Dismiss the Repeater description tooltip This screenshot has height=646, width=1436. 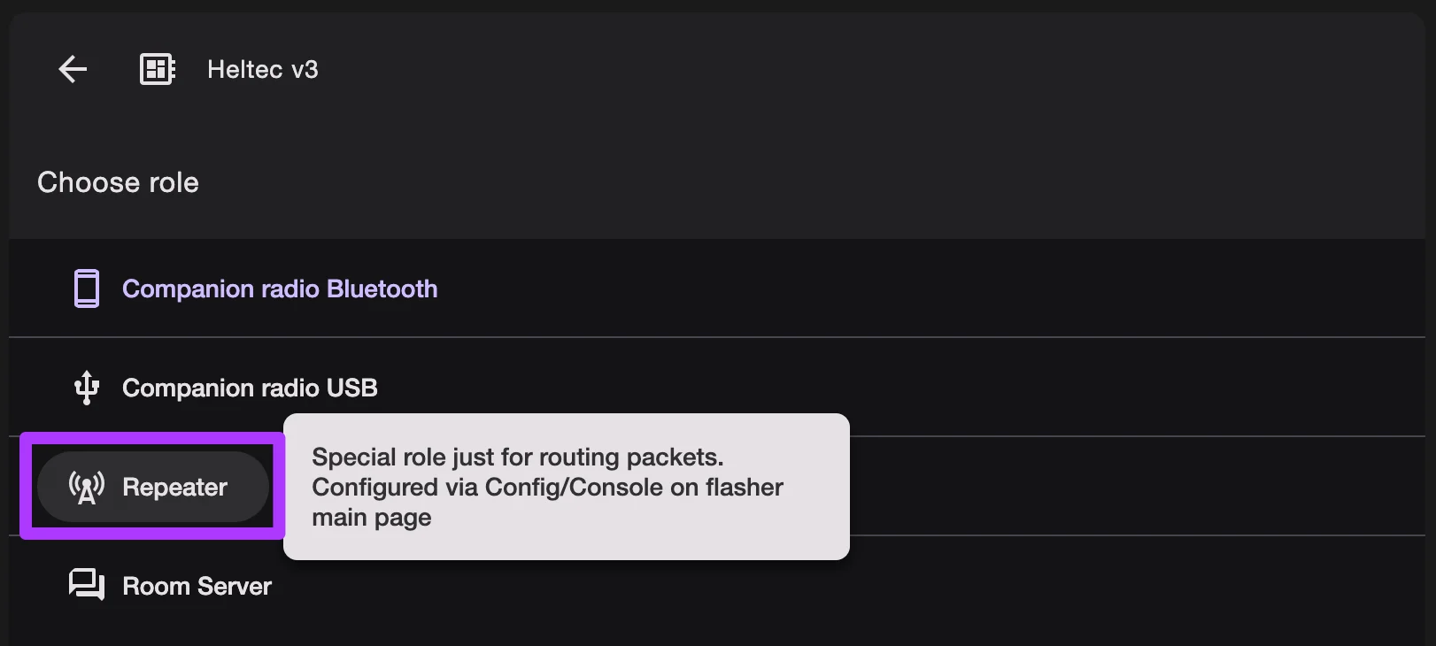pyautogui.click(x=566, y=487)
